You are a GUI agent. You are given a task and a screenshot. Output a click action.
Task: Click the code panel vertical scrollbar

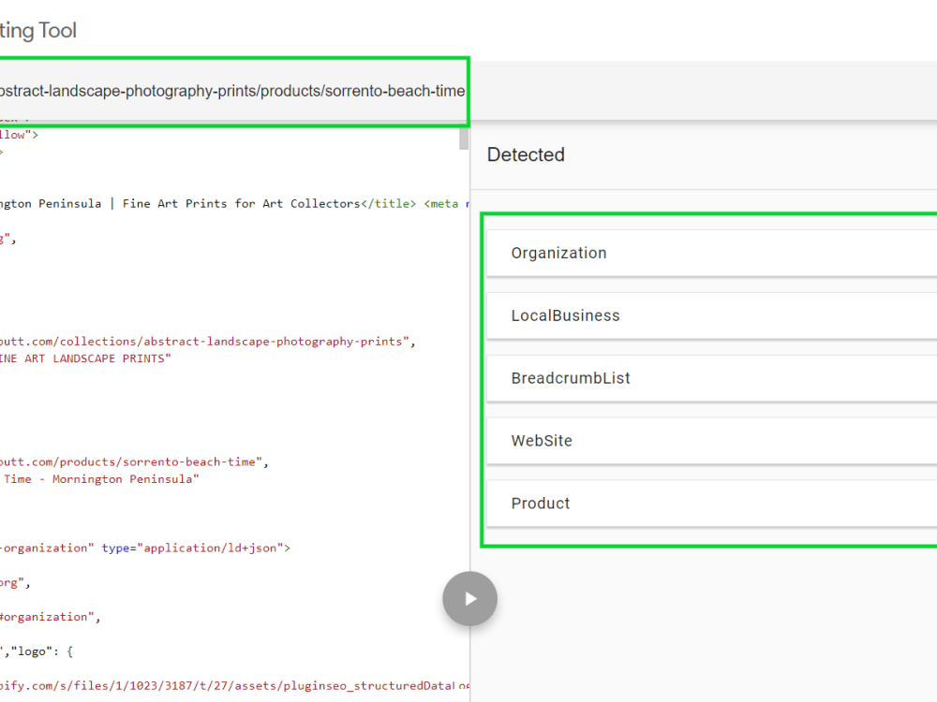tap(462, 139)
